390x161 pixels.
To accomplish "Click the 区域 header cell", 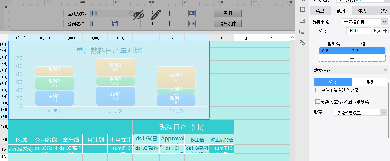I will click(21, 139).
